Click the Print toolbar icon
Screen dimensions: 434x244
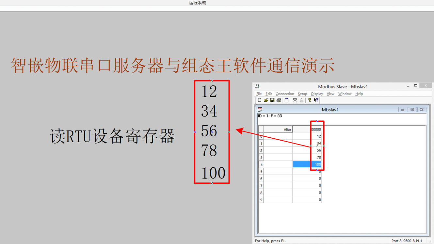[279, 100]
